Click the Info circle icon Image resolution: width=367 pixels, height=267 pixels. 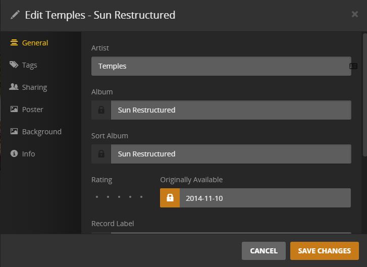(14, 154)
